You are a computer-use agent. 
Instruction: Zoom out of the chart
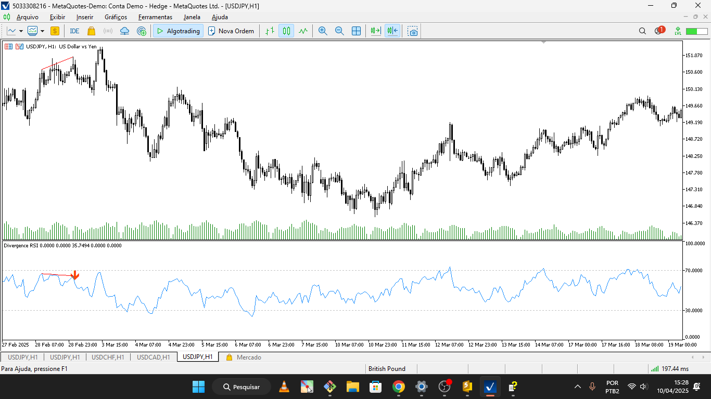pos(339,31)
